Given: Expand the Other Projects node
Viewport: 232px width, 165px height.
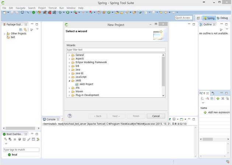Looking at the screenshot, I should [x=4, y=34].
